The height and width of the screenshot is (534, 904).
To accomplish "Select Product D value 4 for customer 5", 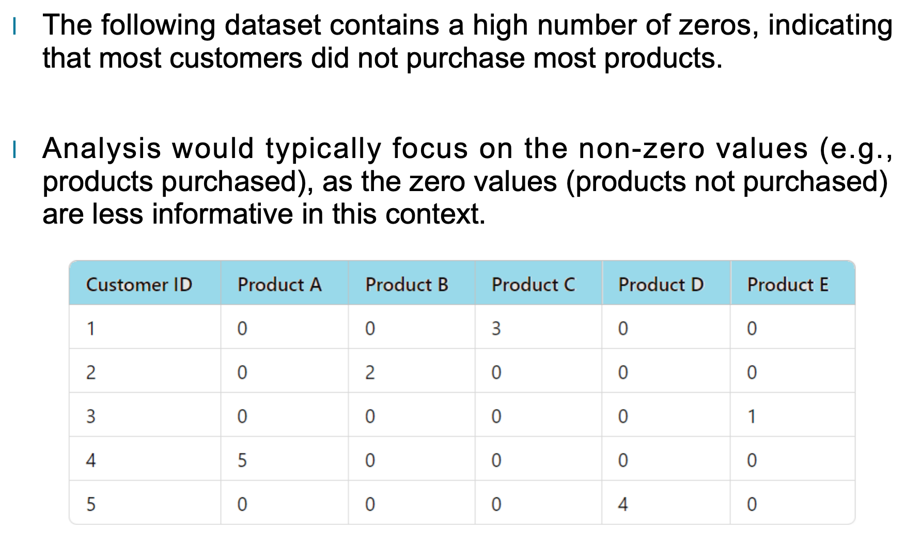I will point(623,504).
